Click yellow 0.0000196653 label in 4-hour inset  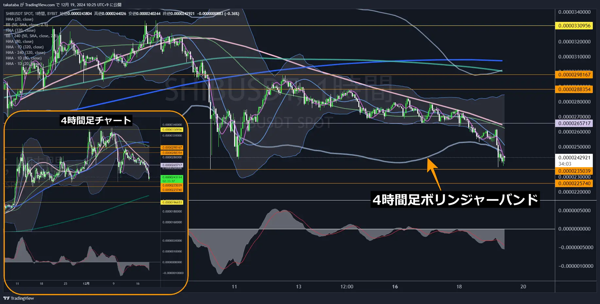(x=172, y=202)
